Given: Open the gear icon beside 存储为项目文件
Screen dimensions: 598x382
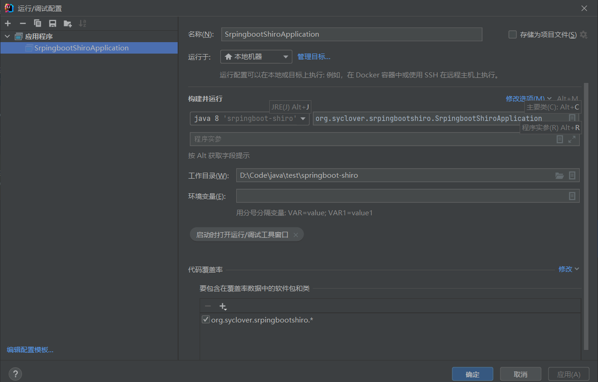Looking at the screenshot, I should 583,34.
